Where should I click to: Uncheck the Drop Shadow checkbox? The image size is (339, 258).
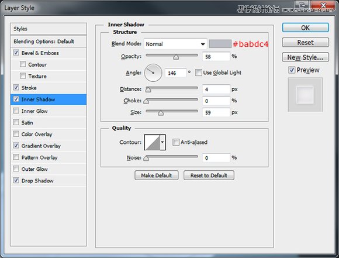click(16, 180)
